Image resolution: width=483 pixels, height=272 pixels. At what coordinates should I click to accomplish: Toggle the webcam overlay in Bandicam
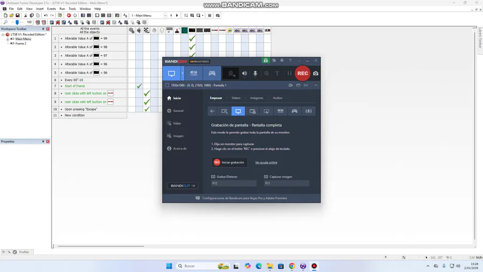[231, 74]
